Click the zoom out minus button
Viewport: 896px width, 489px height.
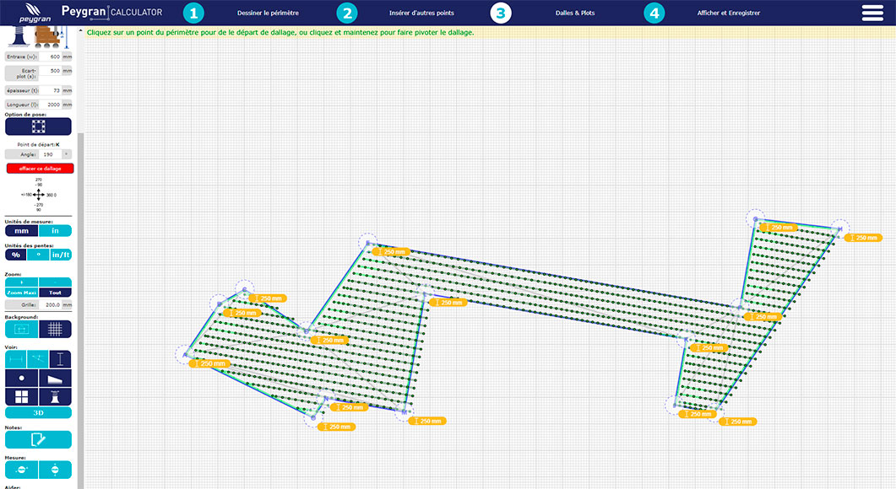(x=55, y=282)
